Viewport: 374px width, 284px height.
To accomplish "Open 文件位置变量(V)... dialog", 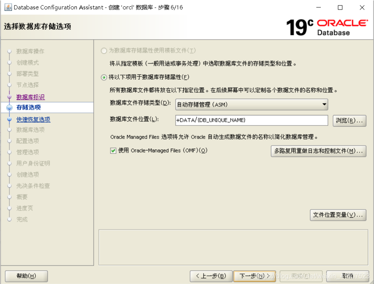I will click(338, 215).
